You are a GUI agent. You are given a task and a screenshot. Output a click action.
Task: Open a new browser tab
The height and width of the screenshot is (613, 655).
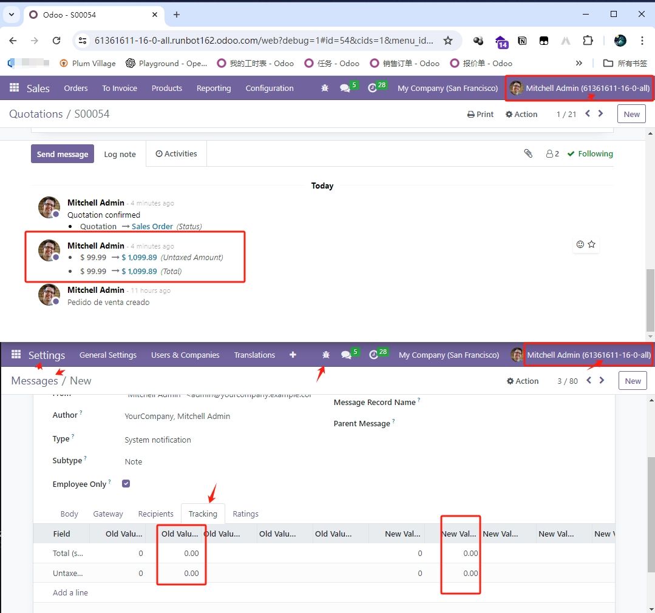pos(177,15)
